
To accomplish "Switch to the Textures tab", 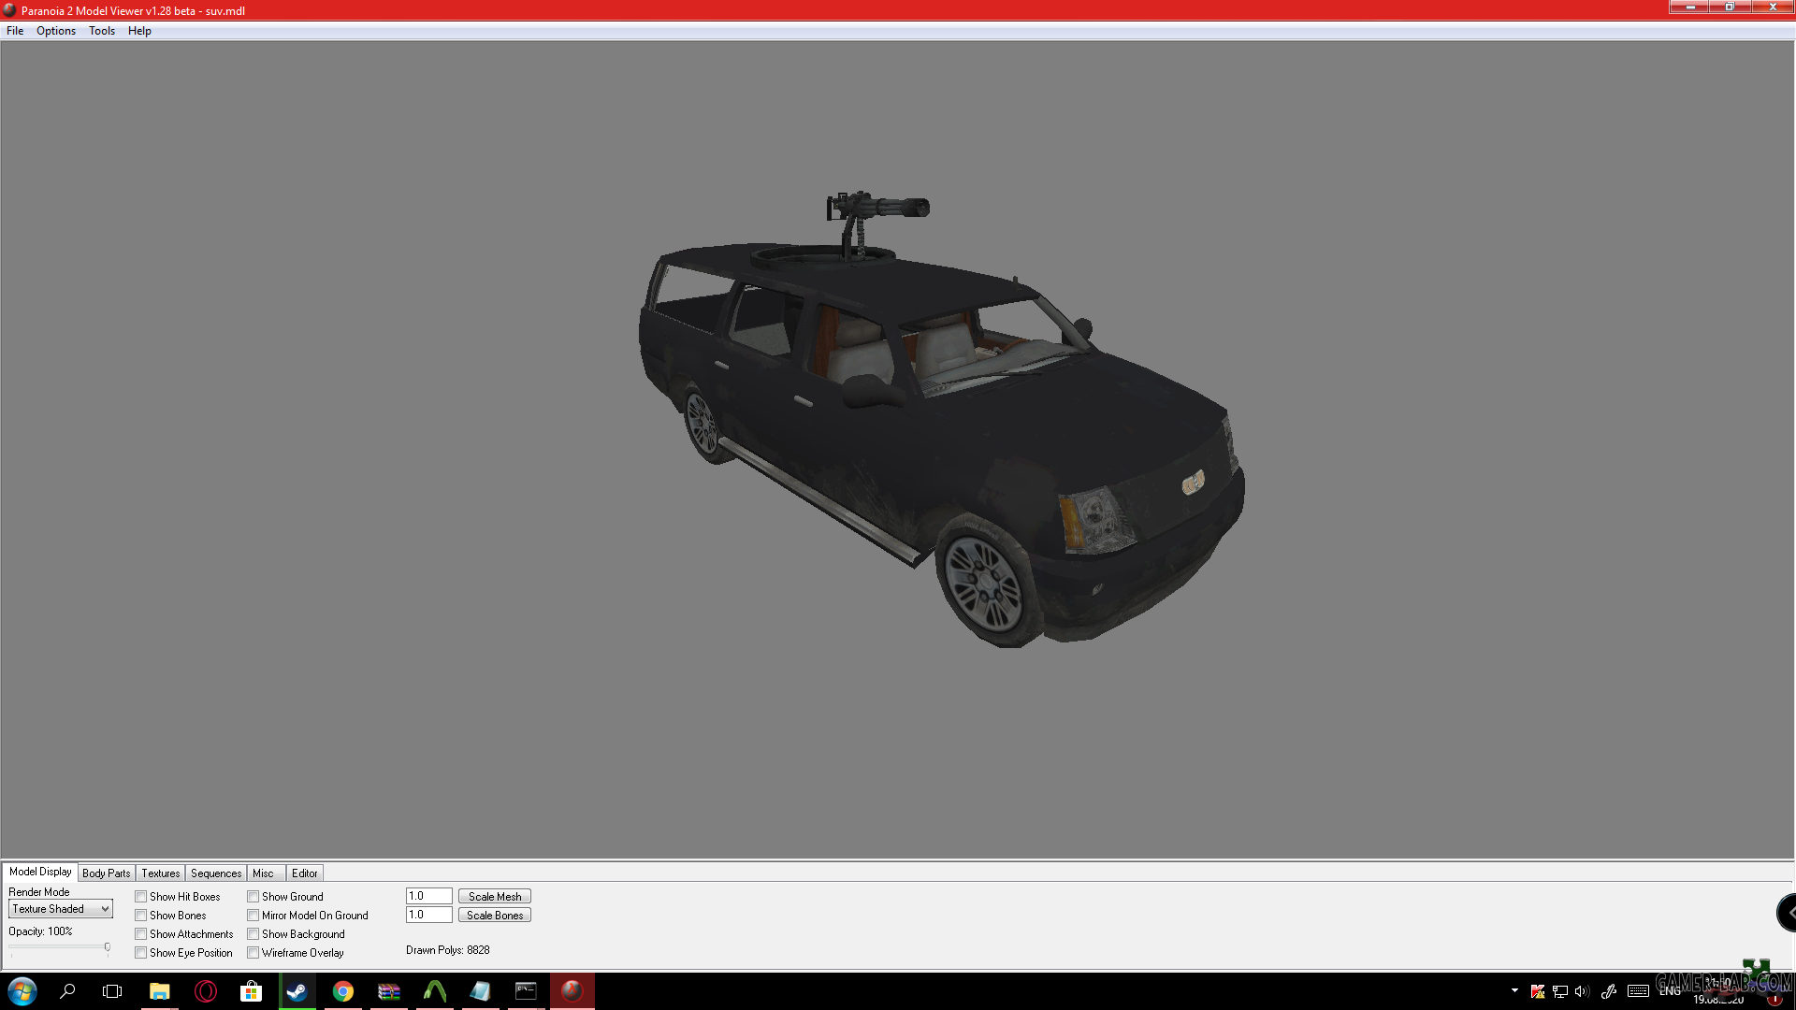I will pos(161,873).
